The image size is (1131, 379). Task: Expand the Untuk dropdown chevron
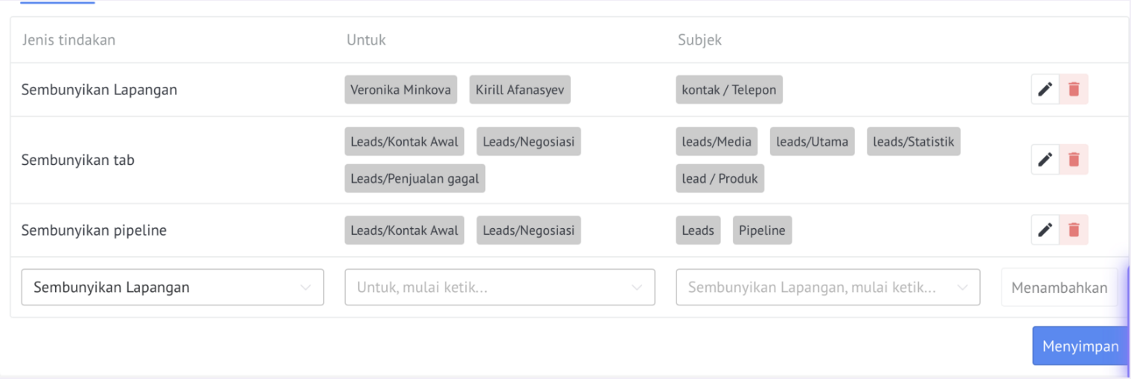point(636,288)
